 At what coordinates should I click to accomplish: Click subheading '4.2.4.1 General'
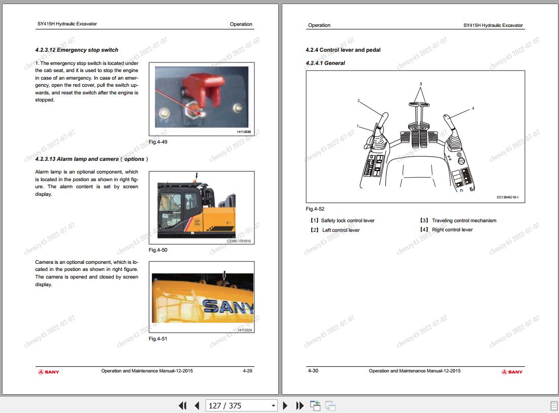click(325, 63)
